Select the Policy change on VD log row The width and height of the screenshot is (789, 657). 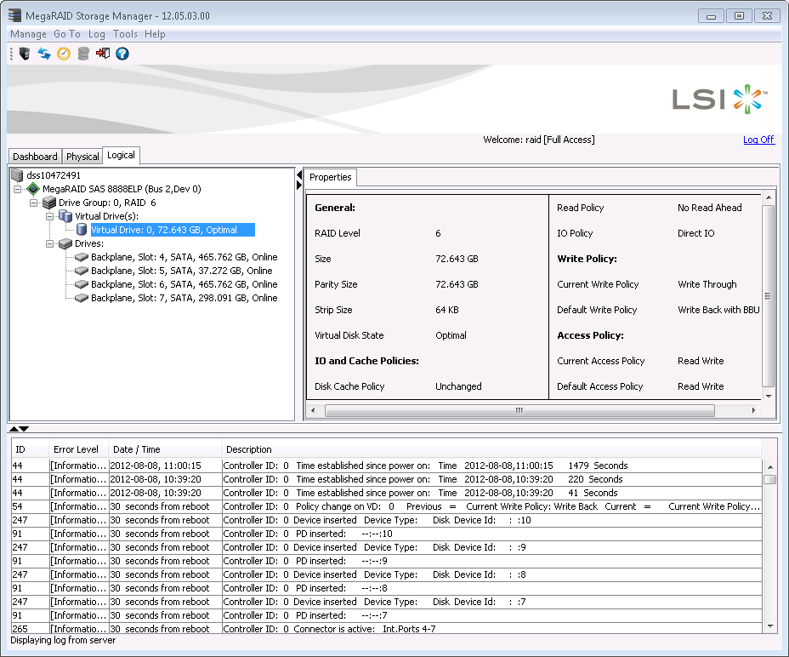(387, 506)
